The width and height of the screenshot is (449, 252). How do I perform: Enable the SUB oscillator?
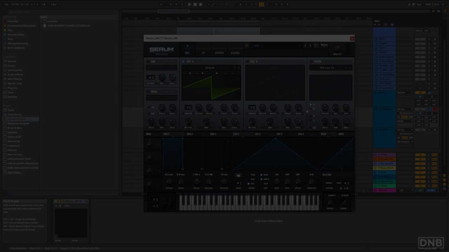(x=148, y=62)
